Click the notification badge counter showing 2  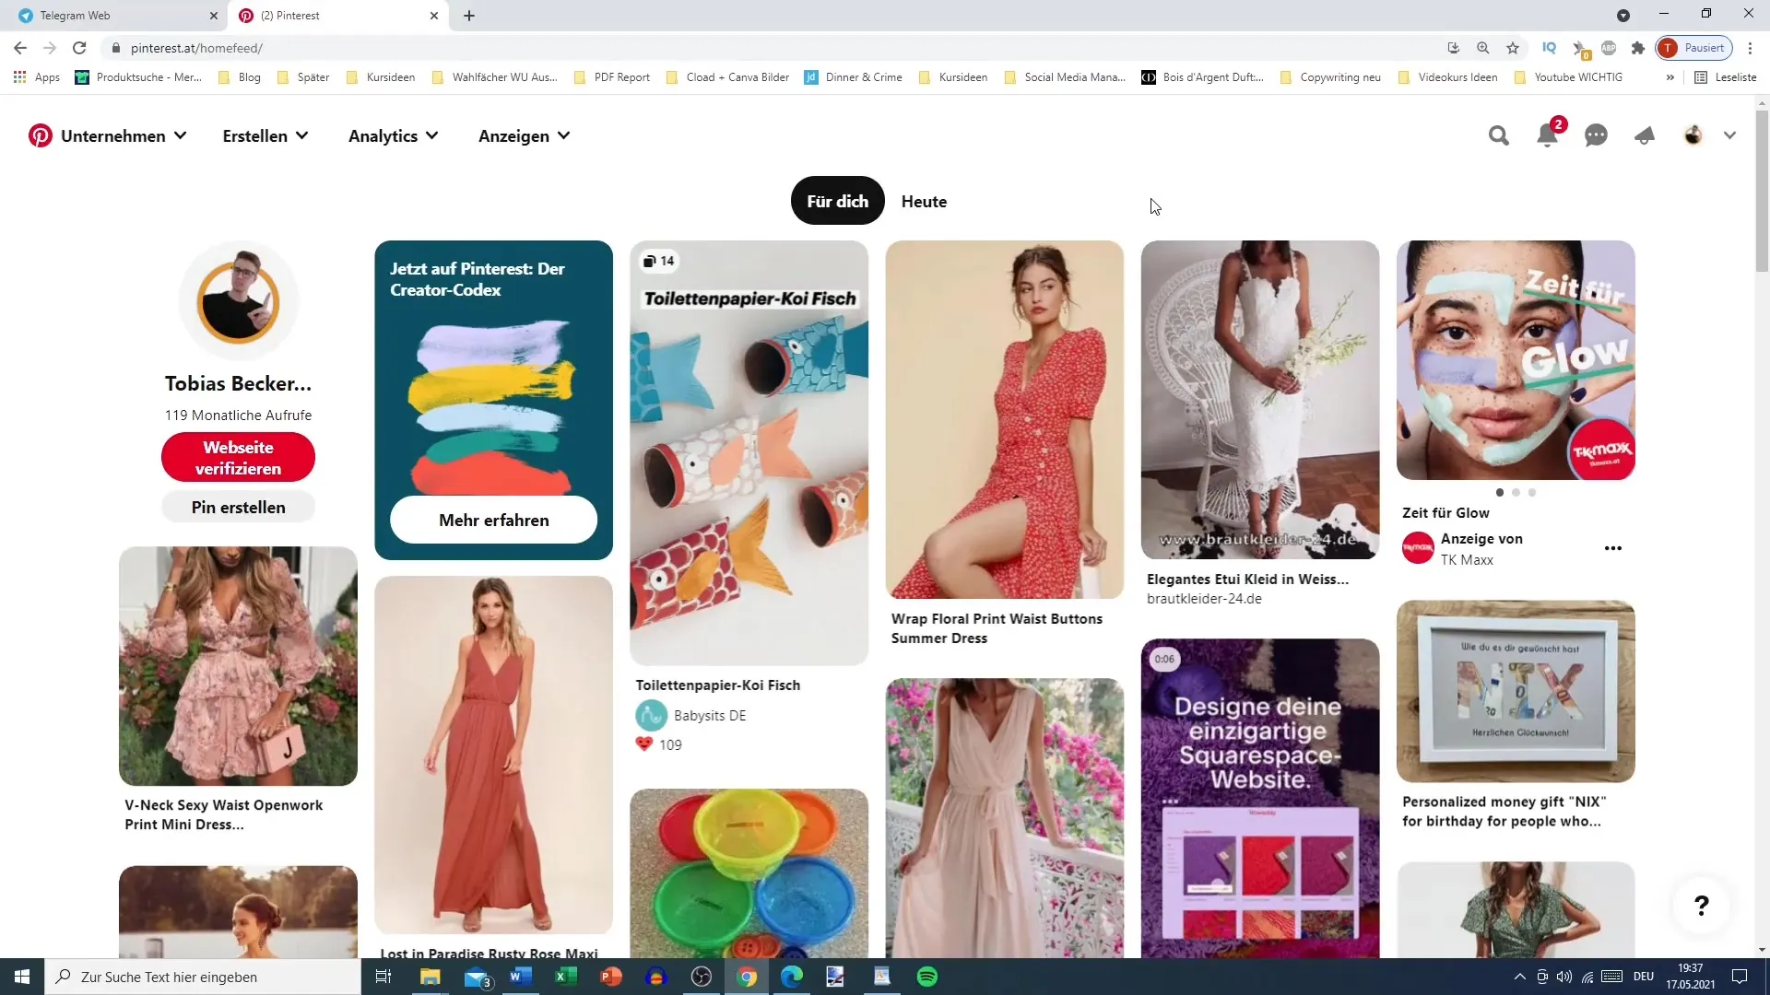point(1559,124)
